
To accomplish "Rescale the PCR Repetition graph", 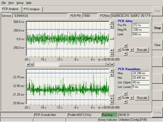I will pos(142,98).
